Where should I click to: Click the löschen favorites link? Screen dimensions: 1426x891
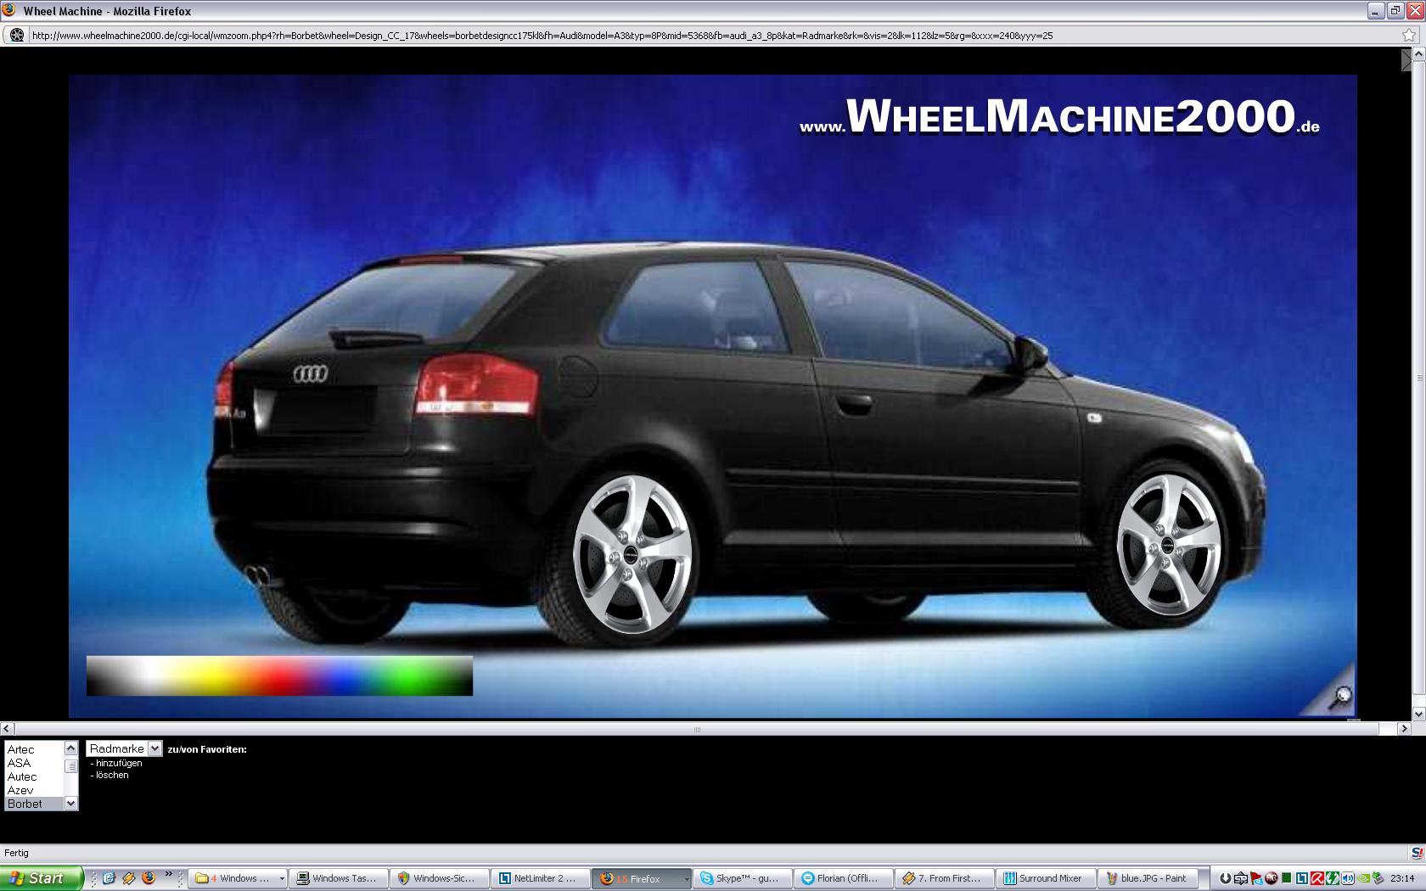111,775
